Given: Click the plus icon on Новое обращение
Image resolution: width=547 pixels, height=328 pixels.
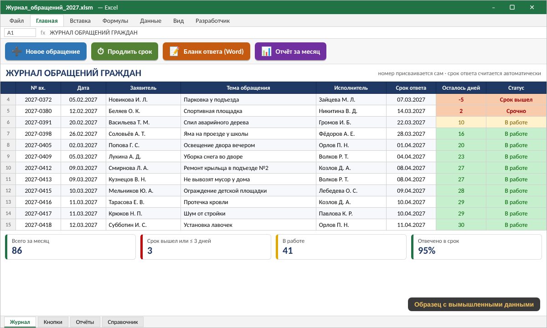Looking at the screenshot, I should click(17, 51).
